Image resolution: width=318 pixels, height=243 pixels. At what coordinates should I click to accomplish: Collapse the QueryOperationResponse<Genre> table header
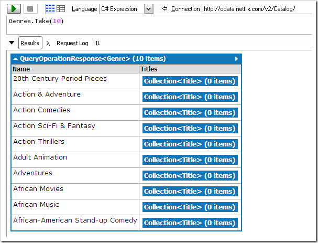tap(15, 59)
